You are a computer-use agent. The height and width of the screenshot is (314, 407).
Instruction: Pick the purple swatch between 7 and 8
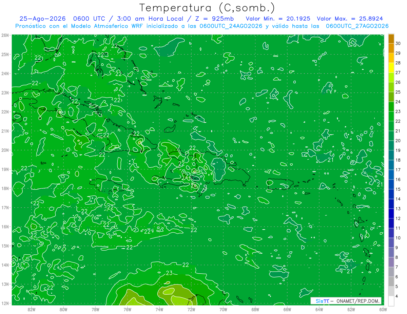391,262
